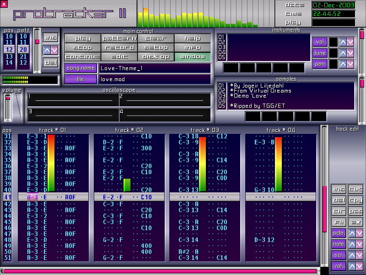This screenshot has width=366, height=275.
Task: Click the clear button
Action: point(156,38)
